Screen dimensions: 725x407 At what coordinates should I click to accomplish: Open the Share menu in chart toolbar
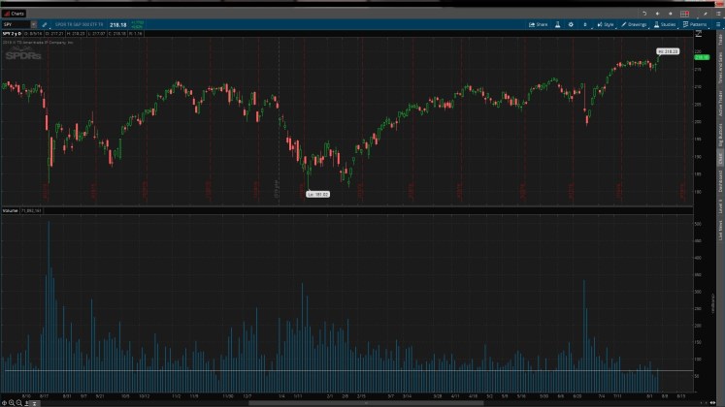click(x=539, y=24)
